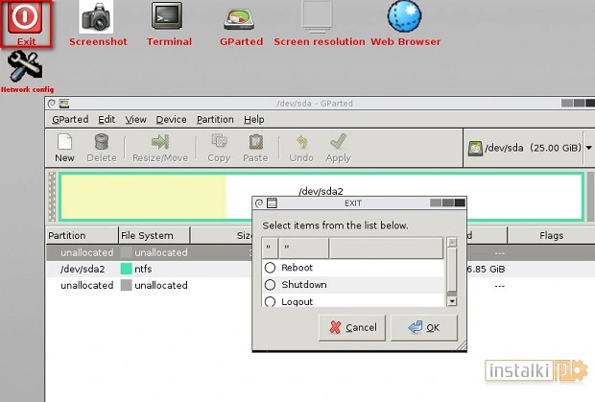
Task: Open the View menu
Action: (135, 119)
